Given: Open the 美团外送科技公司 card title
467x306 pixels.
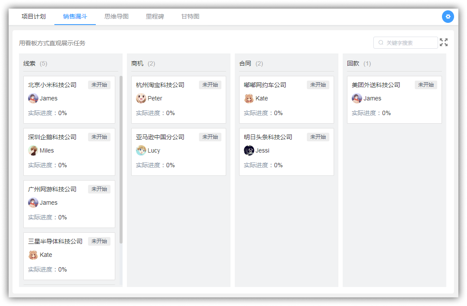Looking at the screenshot, I should [x=375, y=85].
